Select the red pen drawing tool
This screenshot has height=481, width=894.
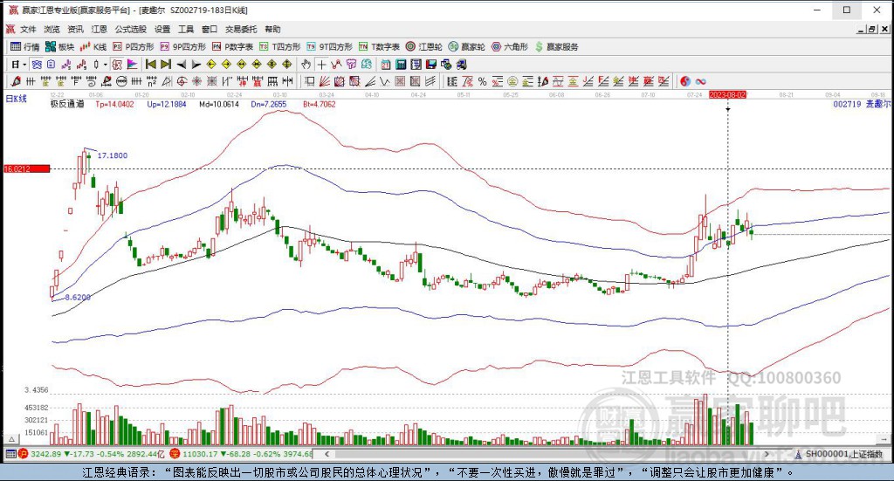[x=16, y=81]
